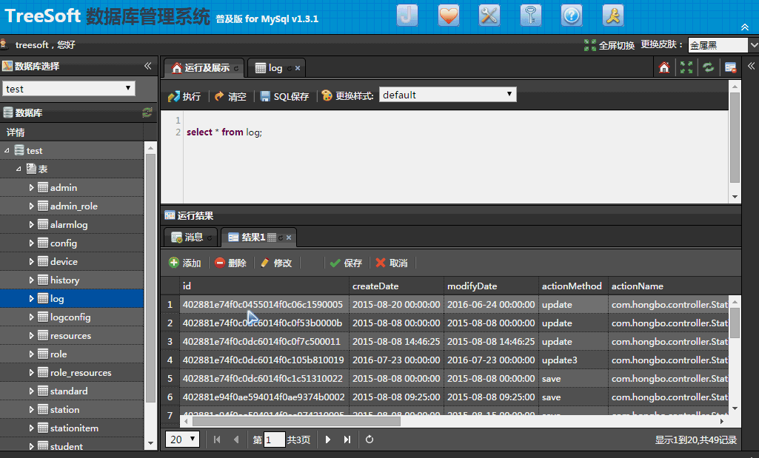Click the key icon in header
The image size is (759, 458).
coord(530,15)
